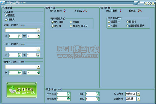The image size is (156, 104).
Task: Minimize the 印刷专业开版 window
Action: [146, 4]
